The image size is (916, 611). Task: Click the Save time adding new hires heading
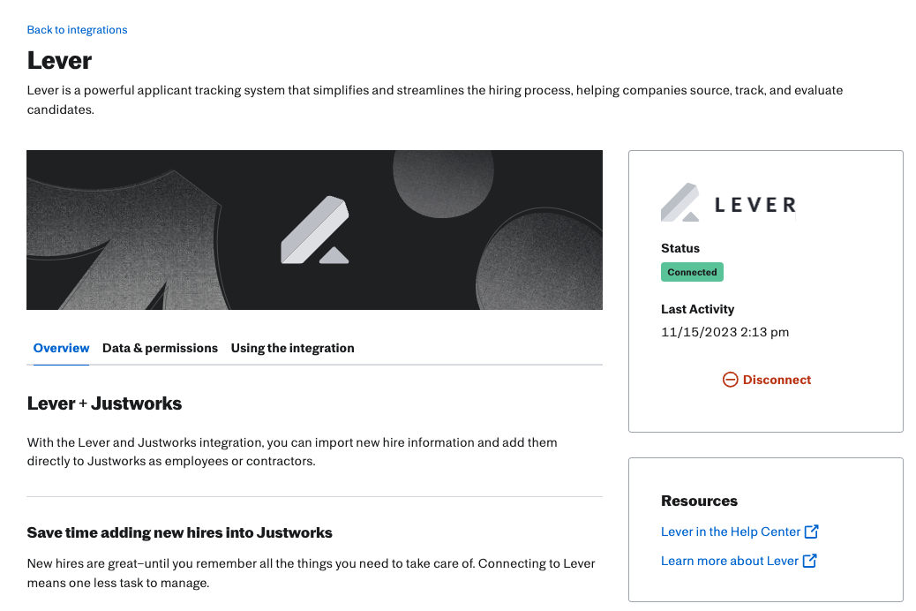click(x=179, y=532)
